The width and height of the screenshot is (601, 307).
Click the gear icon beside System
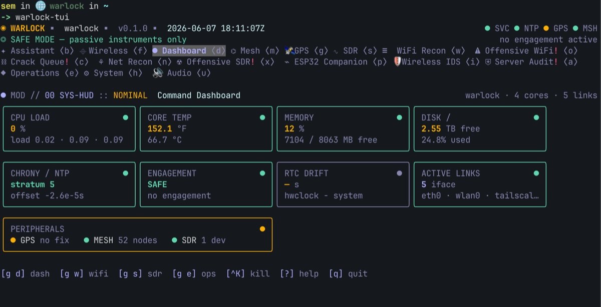pos(87,73)
